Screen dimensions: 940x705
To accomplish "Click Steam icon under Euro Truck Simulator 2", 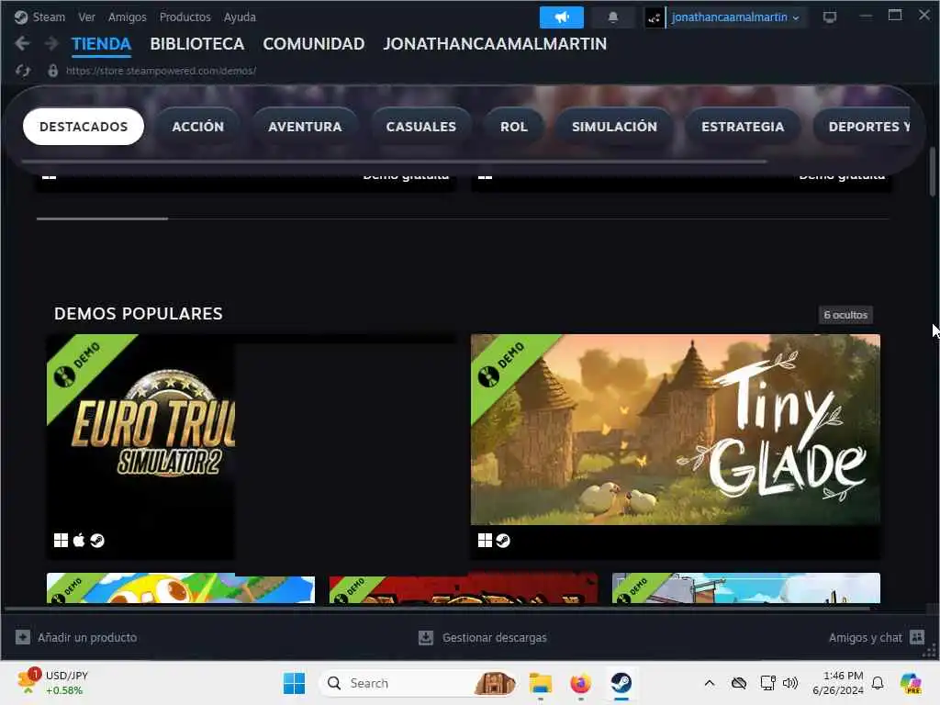I will click(x=97, y=540).
